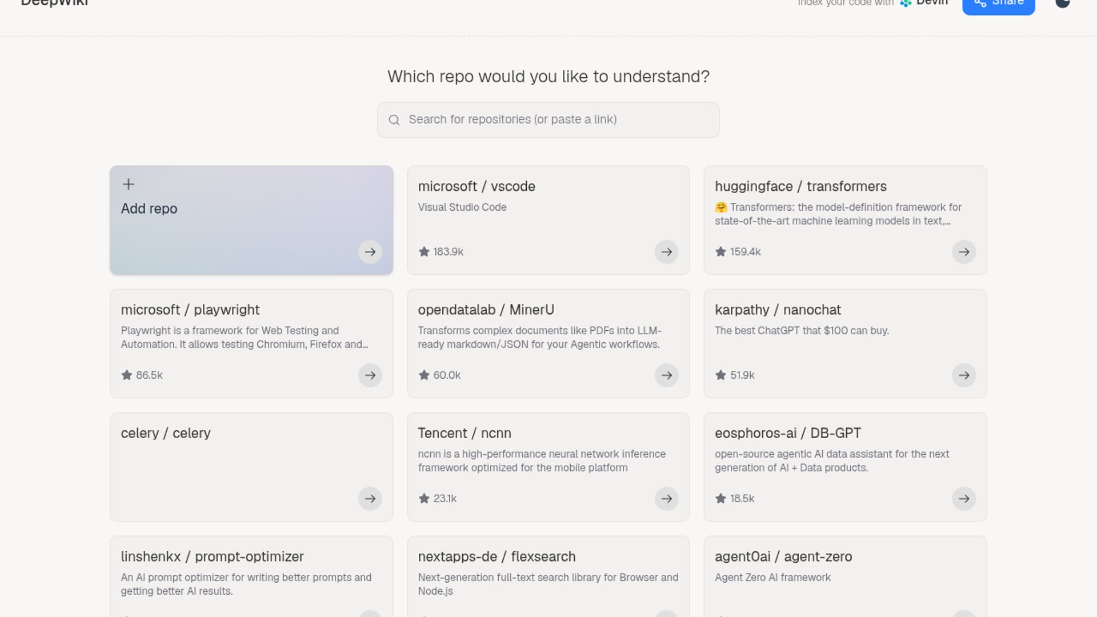Open opendatalab / MinerU title
This screenshot has height=617, width=1097.
(x=486, y=310)
